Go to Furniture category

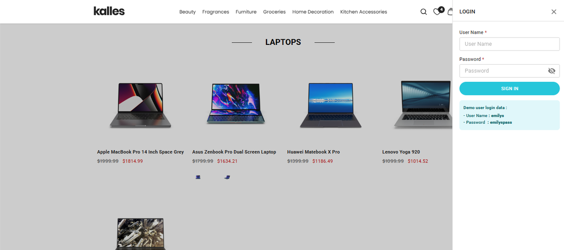pyautogui.click(x=246, y=12)
